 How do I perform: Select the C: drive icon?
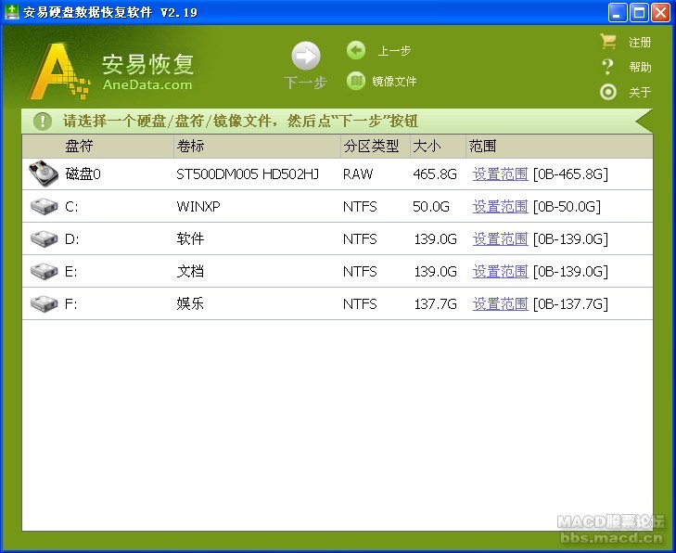(44, 207)
